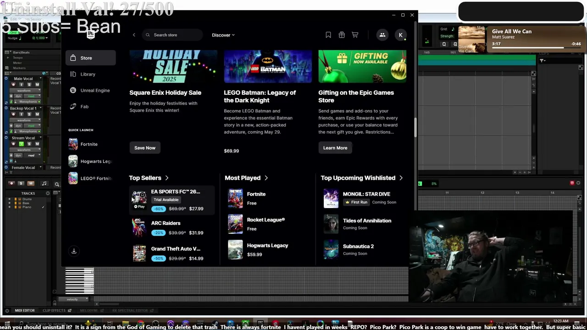Expand Top Upcoming Wishlisted arrow

[401, 178]
